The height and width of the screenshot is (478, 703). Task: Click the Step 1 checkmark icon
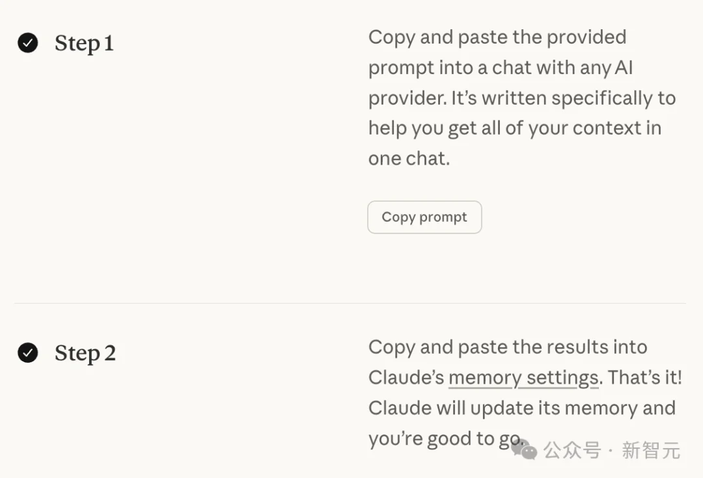(27, 43)
